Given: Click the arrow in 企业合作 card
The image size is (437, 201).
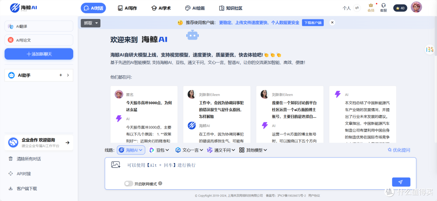Looking at the screenshot, I should tap(68, 142).
